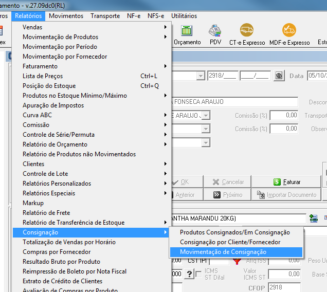Click the CFOP input field showing 2918
Image resolution: width=327 pixels, height=292 pixels.
coord(284,287)
